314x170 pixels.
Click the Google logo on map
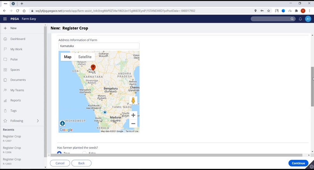pyautogui.click(x=66, y=130)
